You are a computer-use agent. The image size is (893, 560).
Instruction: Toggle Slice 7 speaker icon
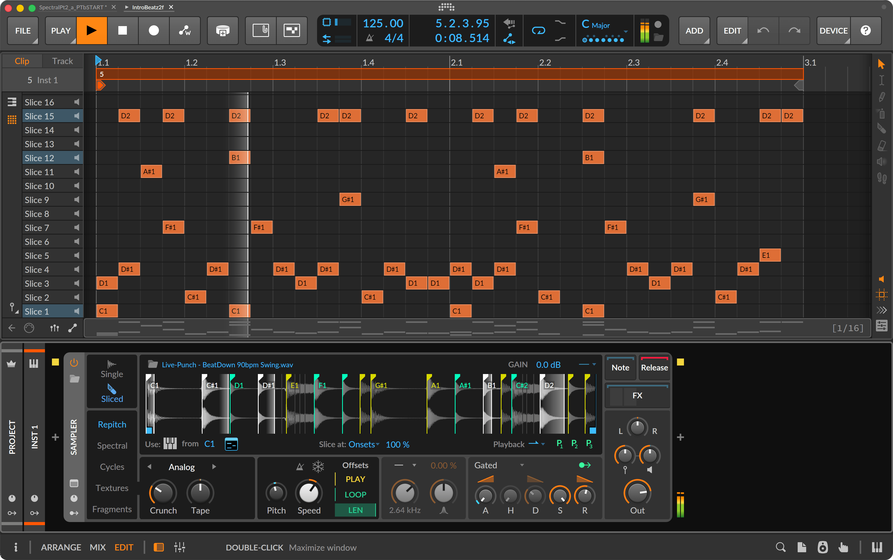pyautogui.click(x=77, y=227)
